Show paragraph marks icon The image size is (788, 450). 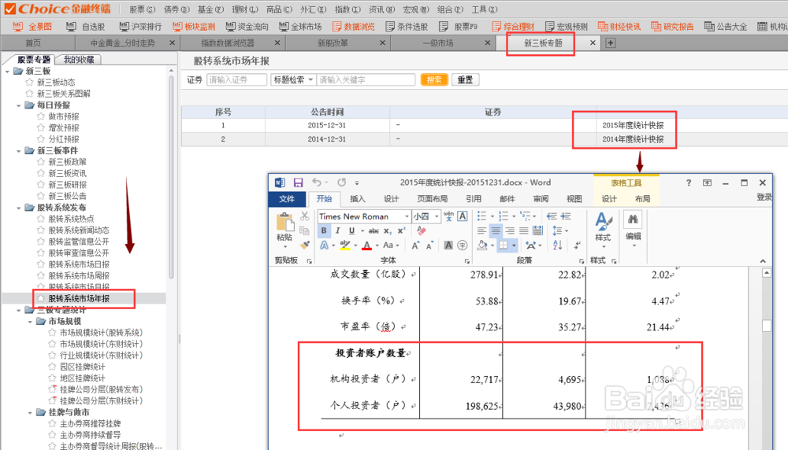577,245
